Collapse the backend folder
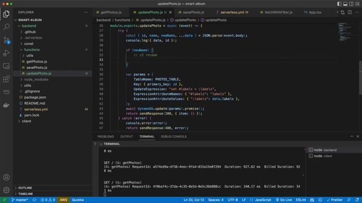 click(53, 26)
